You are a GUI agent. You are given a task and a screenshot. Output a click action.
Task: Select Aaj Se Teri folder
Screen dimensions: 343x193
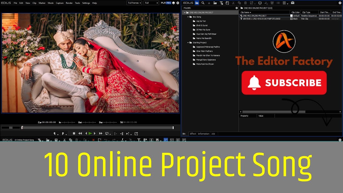[x=201, y=21]
